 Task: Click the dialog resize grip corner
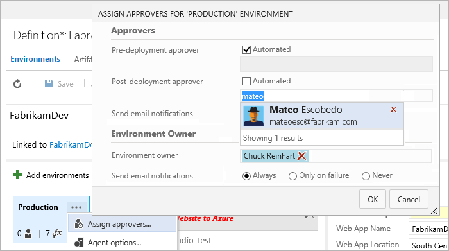pos(434,211)
